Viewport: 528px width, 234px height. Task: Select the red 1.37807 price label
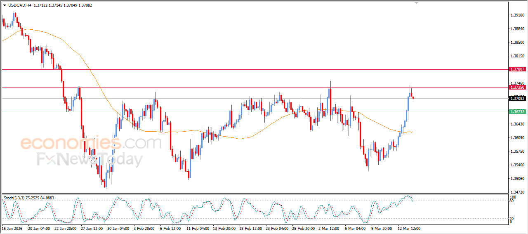point(517,69)
